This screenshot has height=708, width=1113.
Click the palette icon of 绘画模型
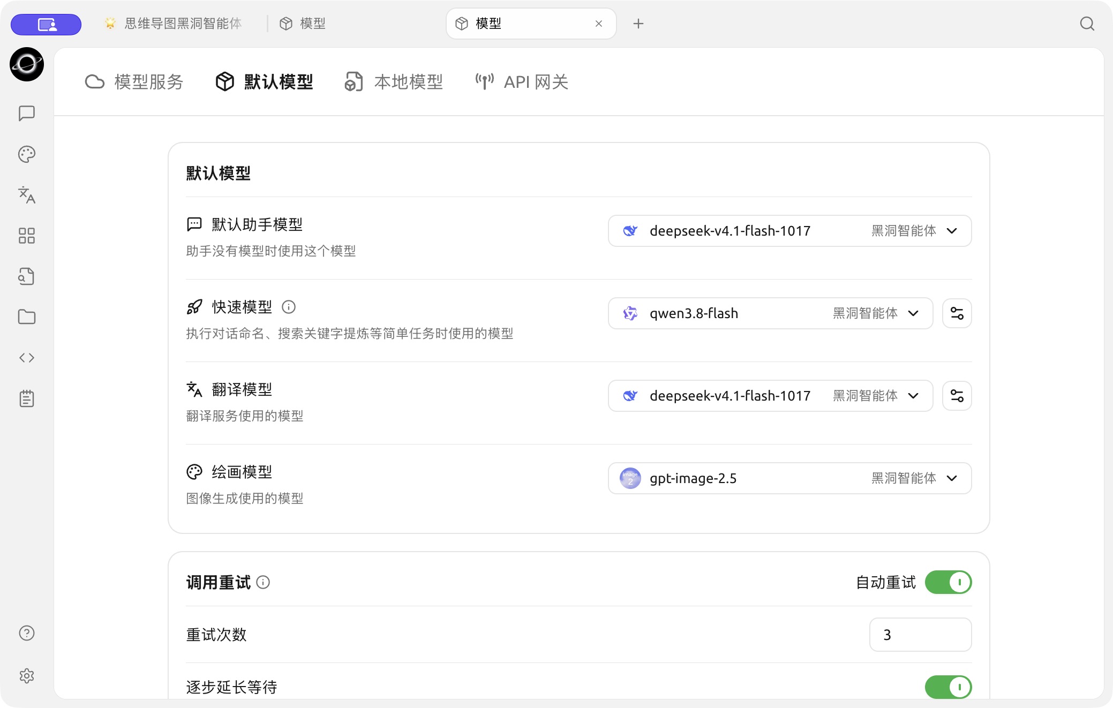click(x=194, y=472)
